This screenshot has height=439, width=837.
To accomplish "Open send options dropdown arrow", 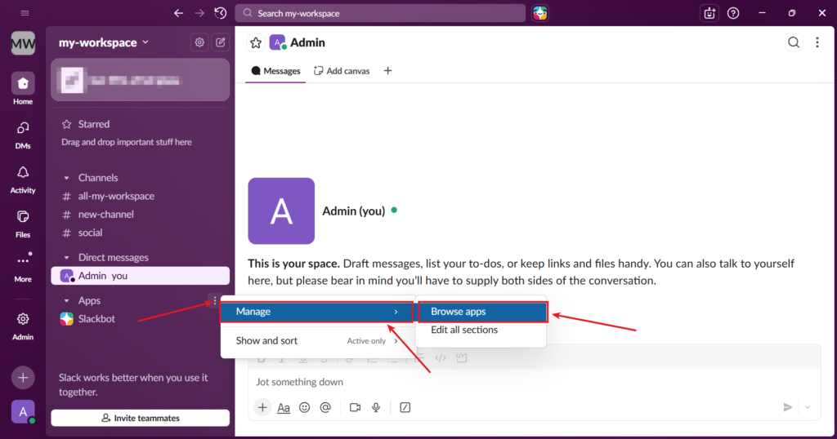I will coord(808,407).
